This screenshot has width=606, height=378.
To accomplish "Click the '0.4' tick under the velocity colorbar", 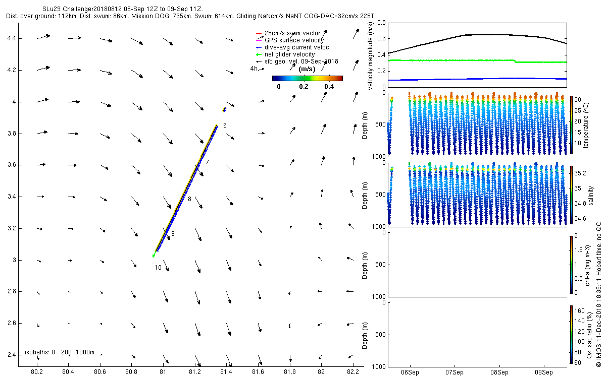I will tap(330, 87).
